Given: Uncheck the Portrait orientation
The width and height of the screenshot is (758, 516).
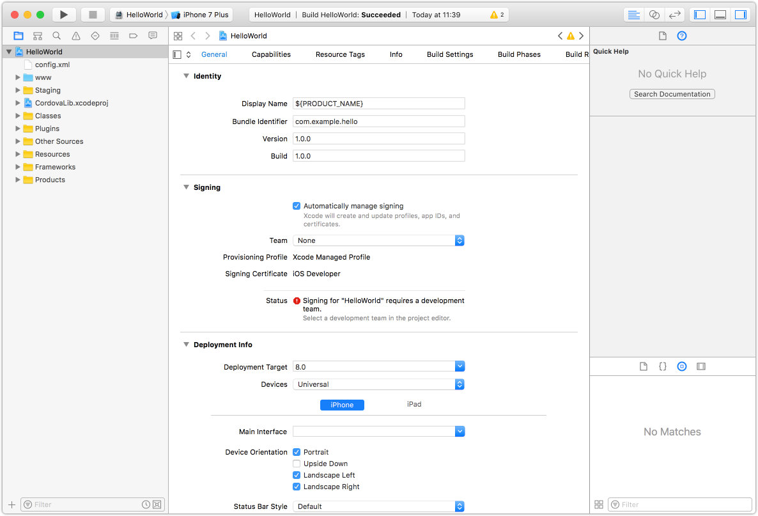Looking at the screenshot, I should [x=297, y=452].
